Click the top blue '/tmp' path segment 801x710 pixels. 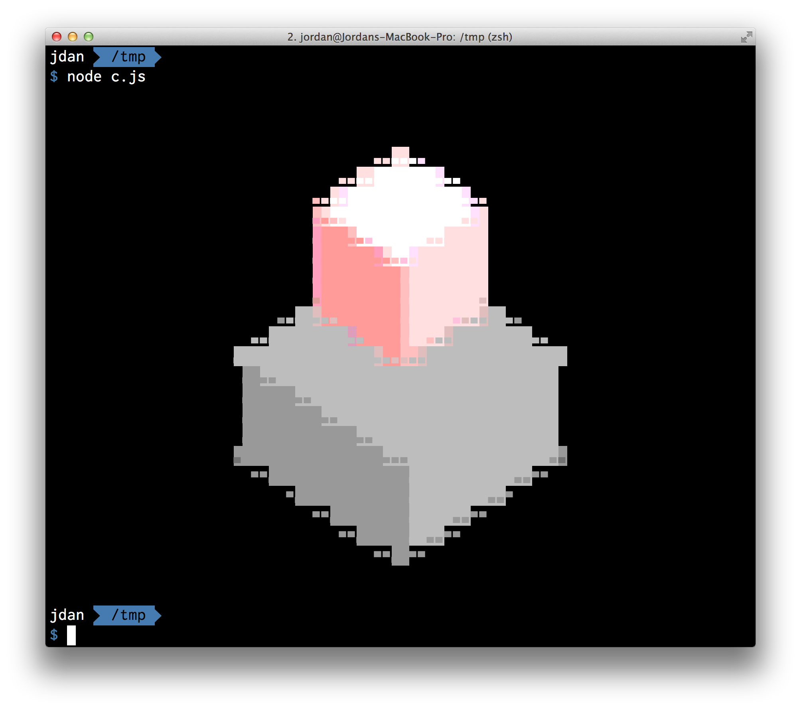tap(128, 57)
